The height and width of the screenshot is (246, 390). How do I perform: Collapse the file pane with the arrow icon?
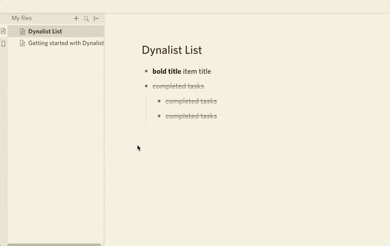point(96,19)
